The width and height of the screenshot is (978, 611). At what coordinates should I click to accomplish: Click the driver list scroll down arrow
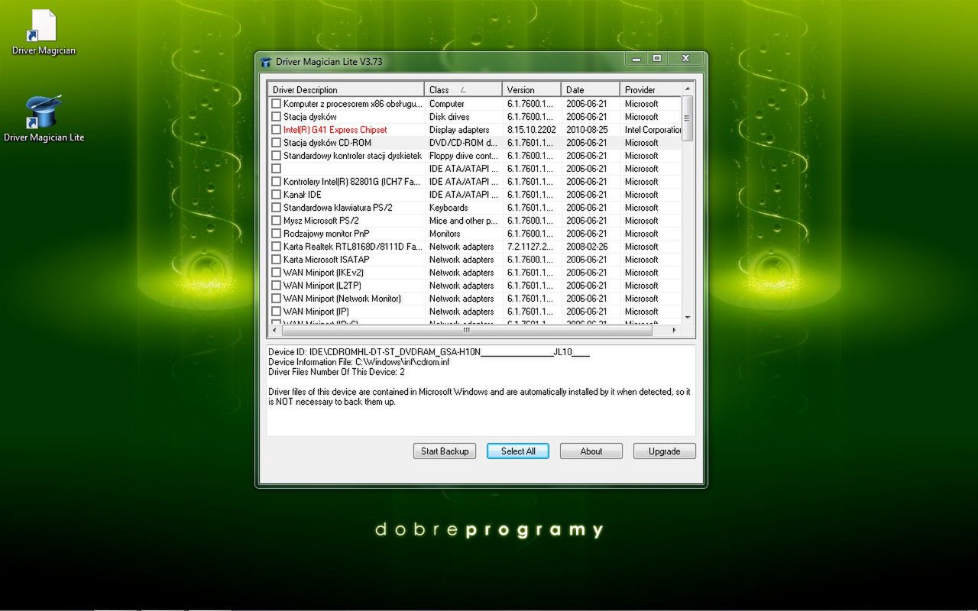click(688, 317)
